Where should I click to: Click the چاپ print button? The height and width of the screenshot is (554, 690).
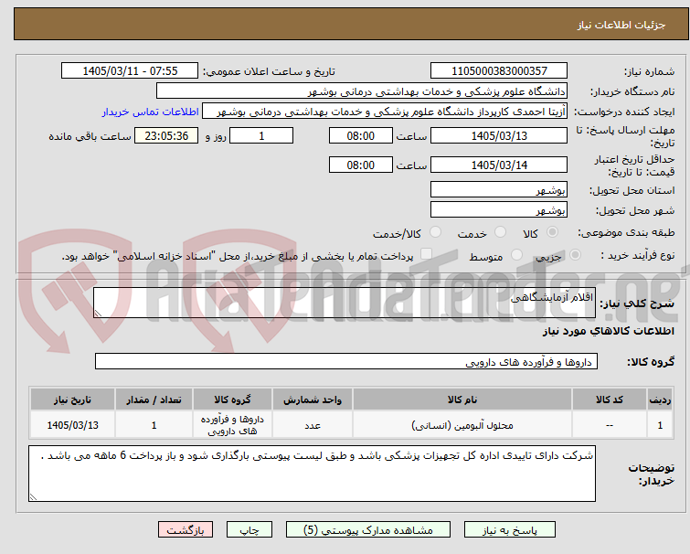(249, 530)
